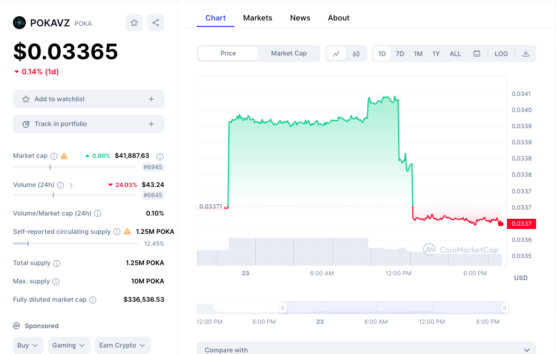The width and height of the screenshot is (556, 354).
Task: Click Track in portfolio button
Action: point(89,124)
